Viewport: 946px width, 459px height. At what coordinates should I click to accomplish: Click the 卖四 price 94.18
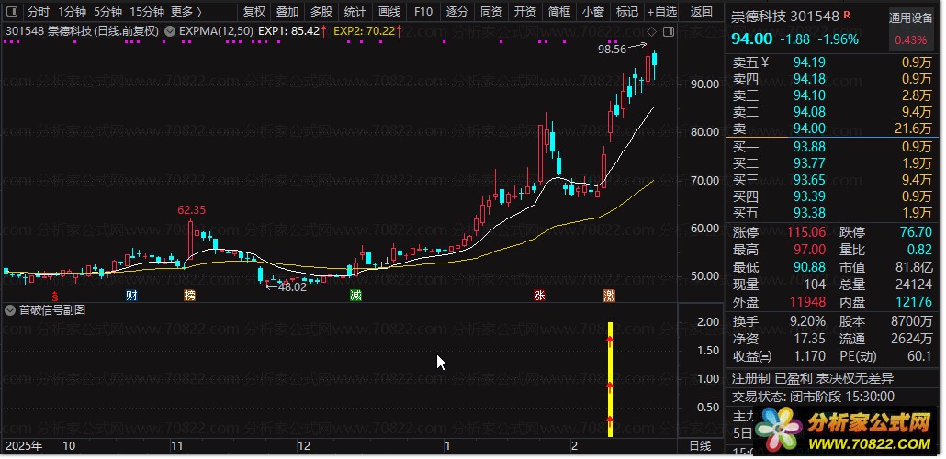(809, 78)
